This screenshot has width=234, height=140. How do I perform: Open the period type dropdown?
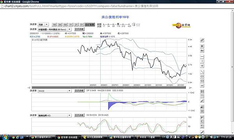43,24
